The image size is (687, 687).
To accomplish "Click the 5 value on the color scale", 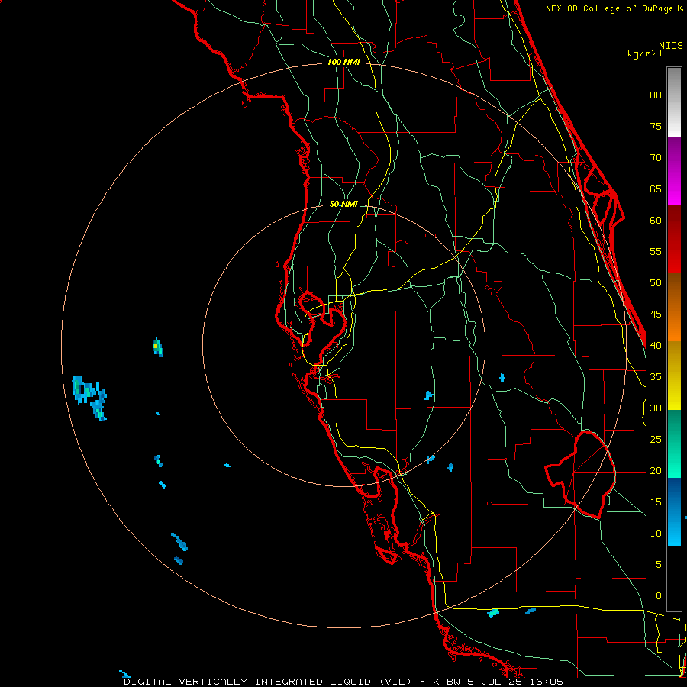I will (x=659, y=565).
